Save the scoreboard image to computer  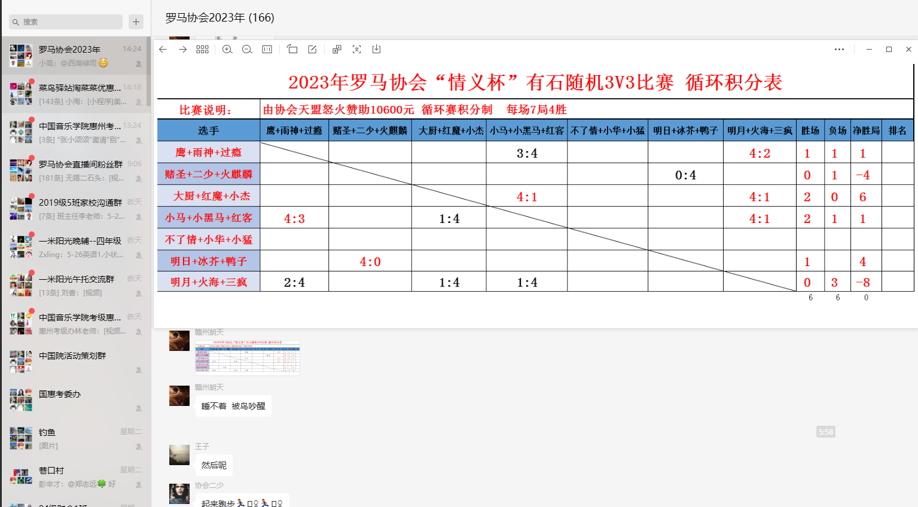pos(376,49)
